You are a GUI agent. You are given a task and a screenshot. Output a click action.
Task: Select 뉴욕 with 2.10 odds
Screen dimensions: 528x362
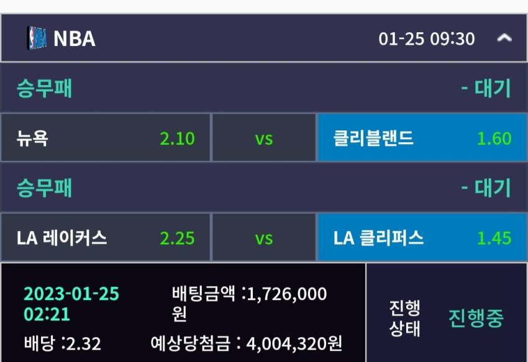coord(106,138)
